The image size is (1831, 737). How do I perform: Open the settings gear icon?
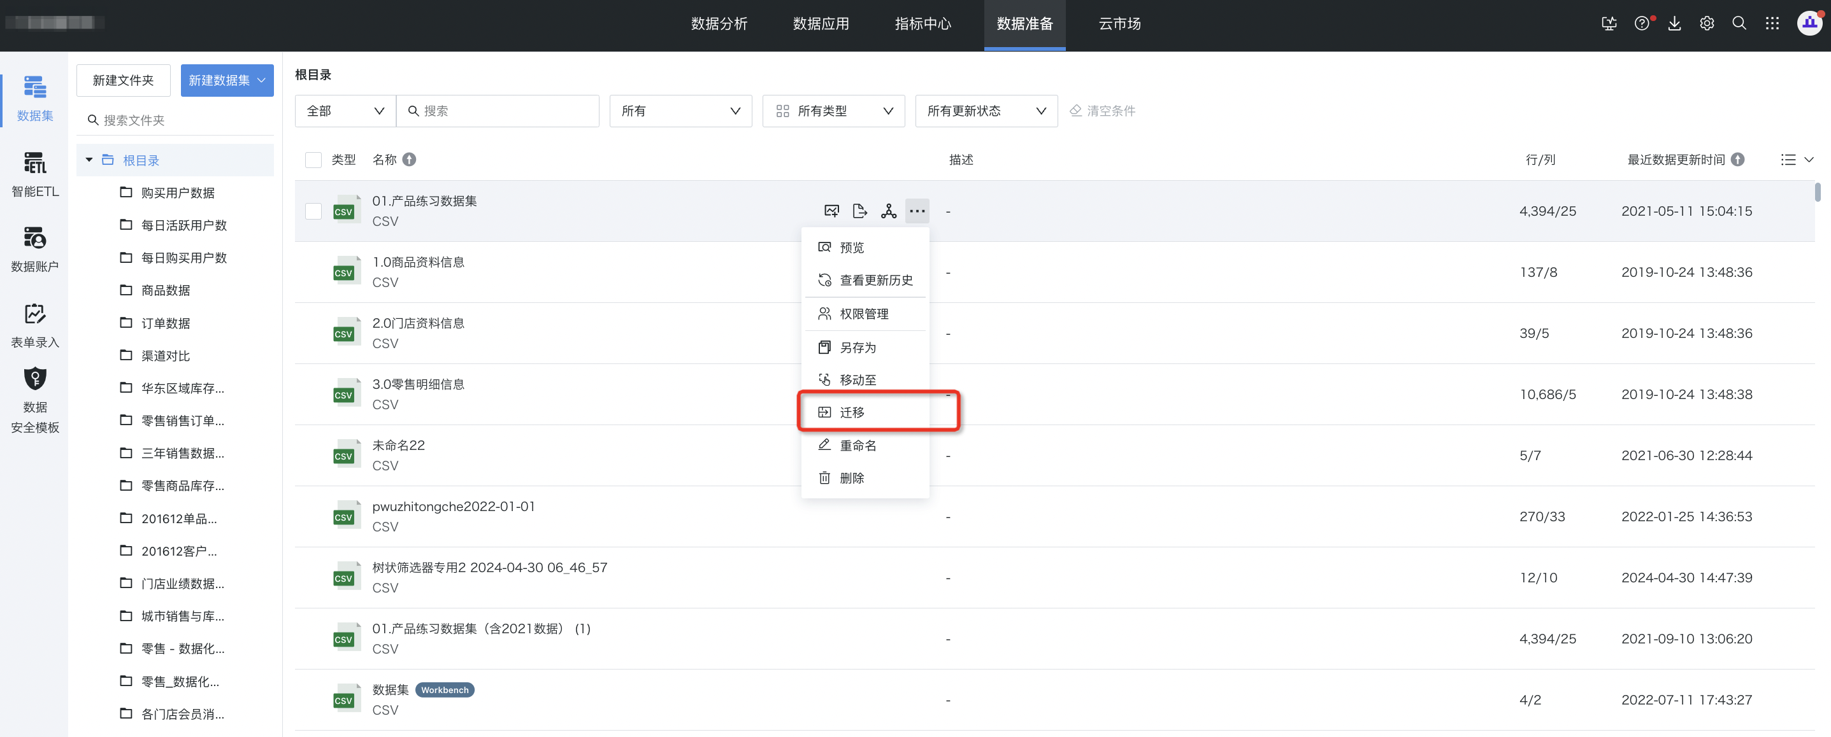[x=1707, y=24]
